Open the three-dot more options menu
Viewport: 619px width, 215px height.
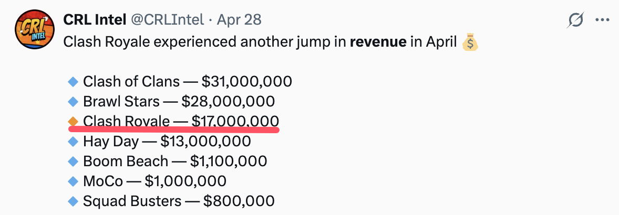click(602, 20)
